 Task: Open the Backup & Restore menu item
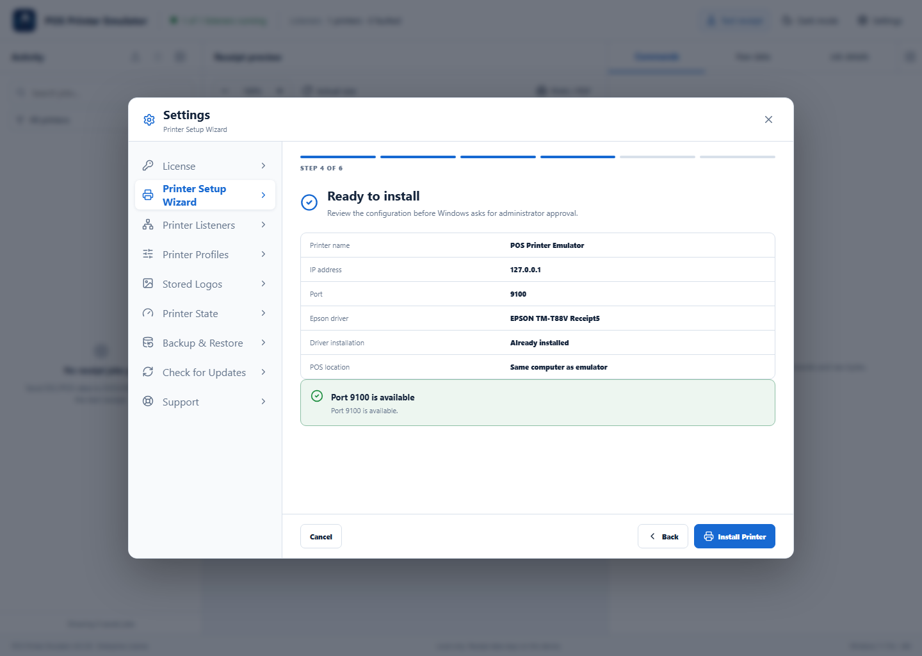(x=205, y=343)
